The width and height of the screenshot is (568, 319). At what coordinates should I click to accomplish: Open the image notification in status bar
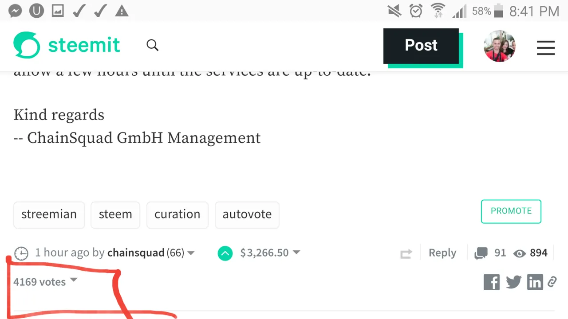[58, 11]
